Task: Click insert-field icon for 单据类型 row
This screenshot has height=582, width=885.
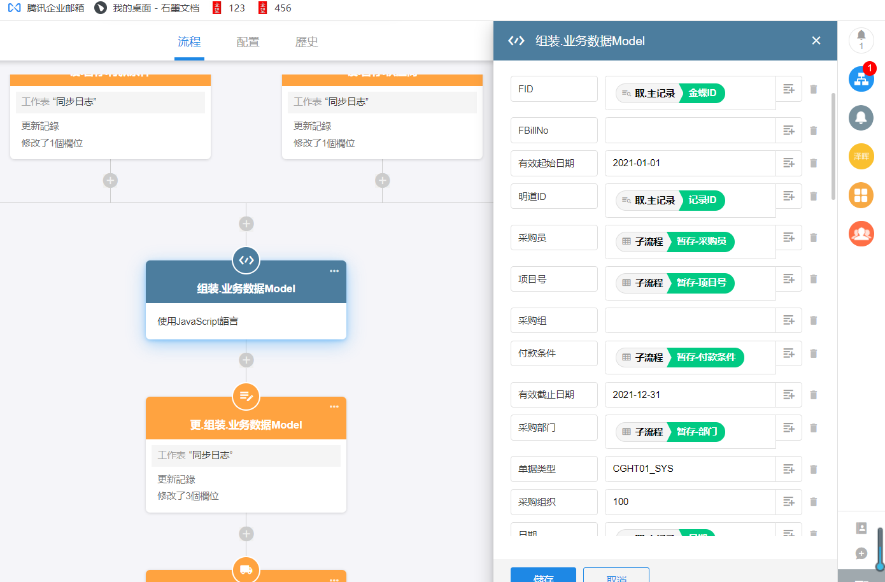Action: point(788,469)
